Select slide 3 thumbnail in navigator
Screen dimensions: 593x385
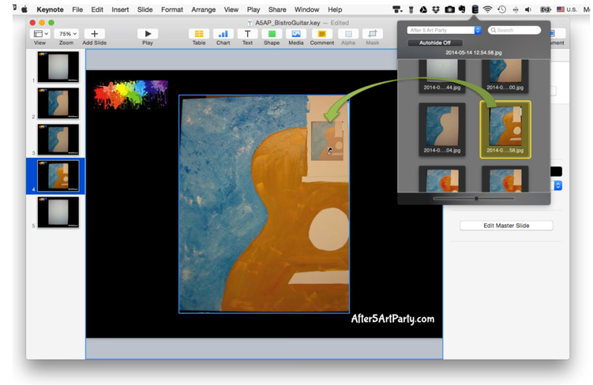click(58, 140)
